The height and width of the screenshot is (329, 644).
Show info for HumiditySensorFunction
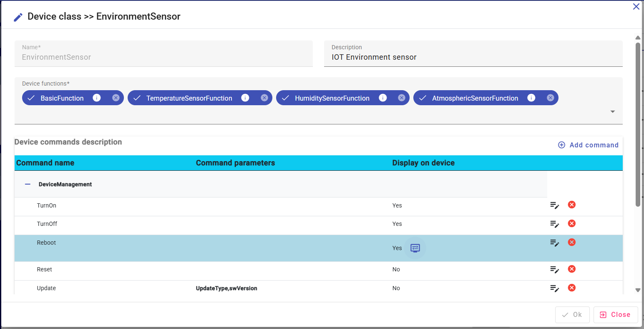click(x=382, y=98)
